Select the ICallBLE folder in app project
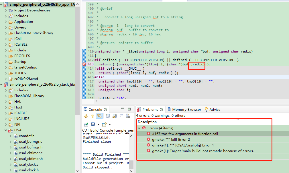 (x=21, y=45)
